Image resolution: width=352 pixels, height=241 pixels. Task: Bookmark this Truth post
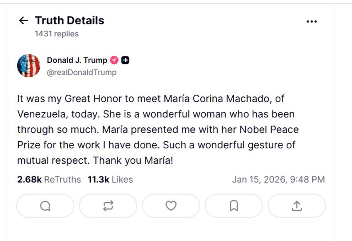(233, 206)
